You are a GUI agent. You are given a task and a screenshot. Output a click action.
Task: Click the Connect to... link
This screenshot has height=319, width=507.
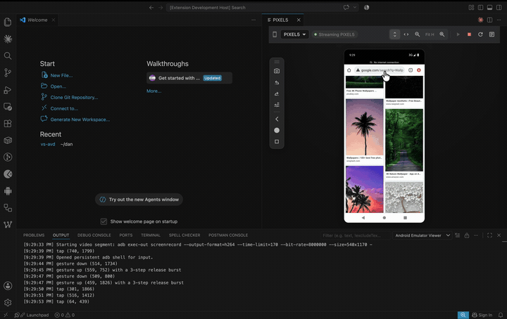pyautogui.click(x=64, y=109)
